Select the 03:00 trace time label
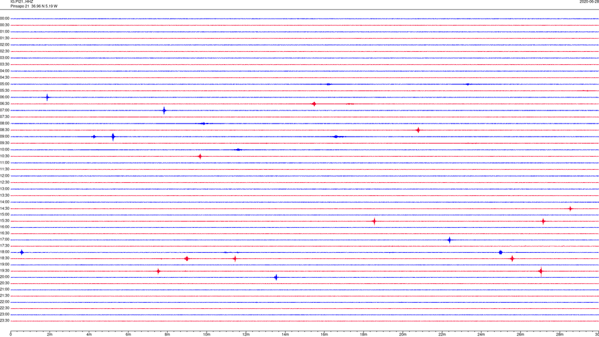 (x=4, y=57)
